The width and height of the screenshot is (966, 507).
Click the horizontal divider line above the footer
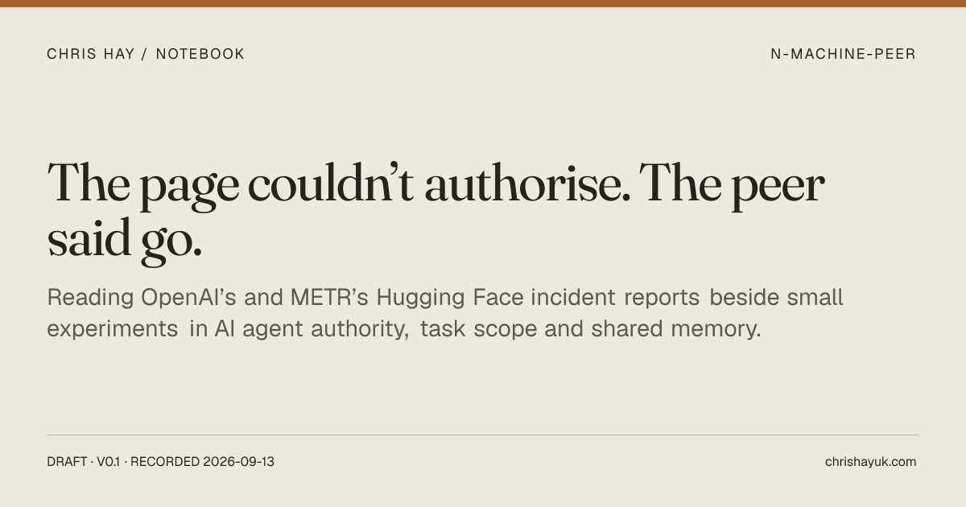click(x=483, y=435)
